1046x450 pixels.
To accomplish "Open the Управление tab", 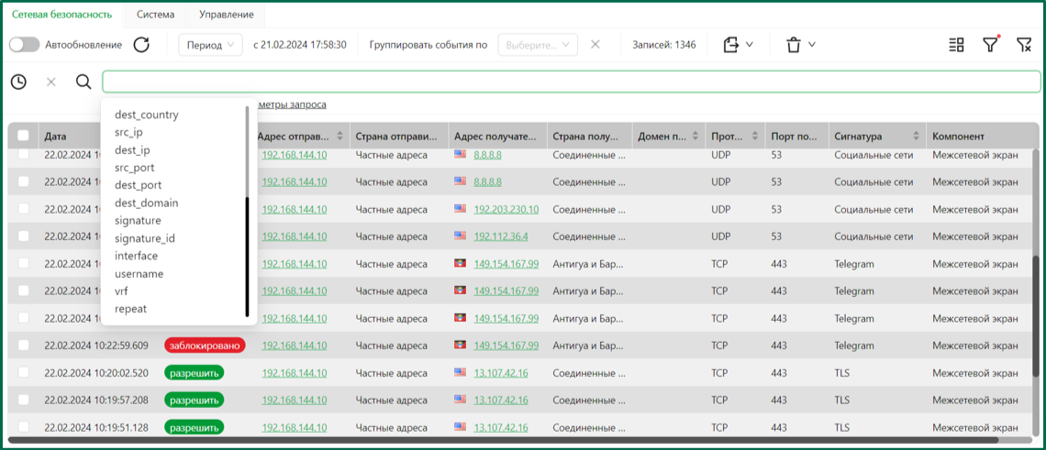I will pos(227,15).
